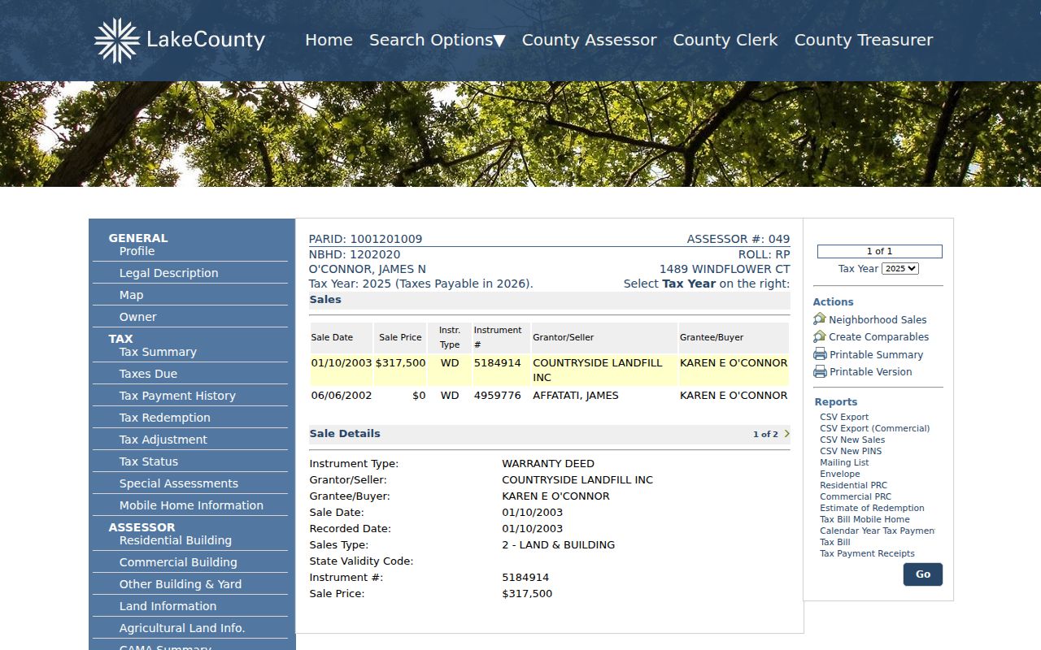The height and width of the screenshot is (650, 1041).
Task: Open Tax Redemption in the sidebar
Action: coord(165,418)
